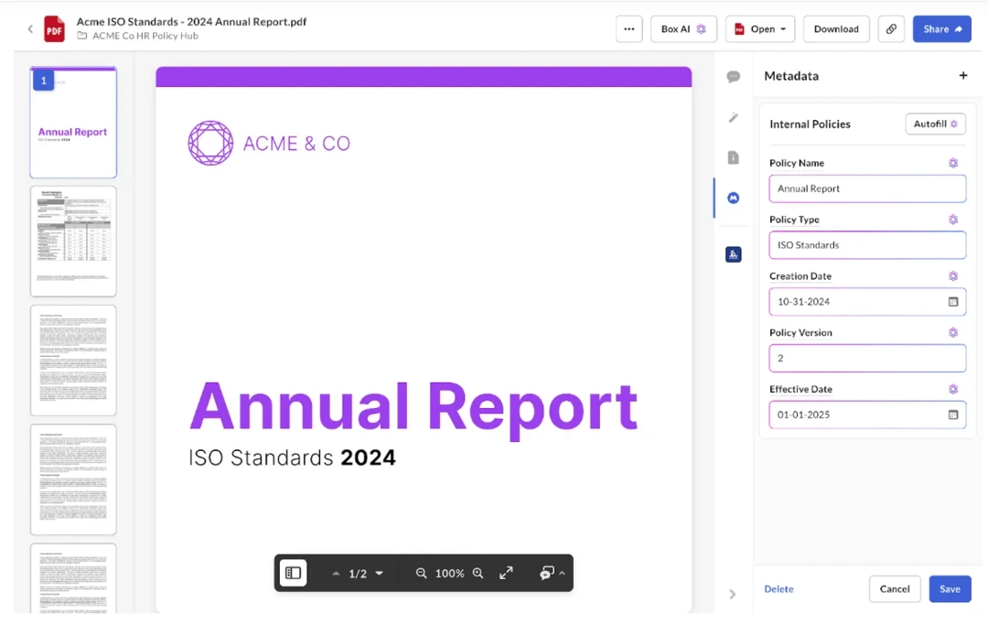Click the Policy Name input field
Image resolution: width=988 pixels, height=624 pixels.
tap(866, 188)
